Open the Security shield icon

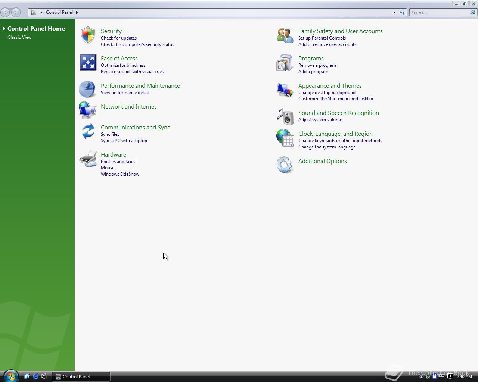[88, 35]
